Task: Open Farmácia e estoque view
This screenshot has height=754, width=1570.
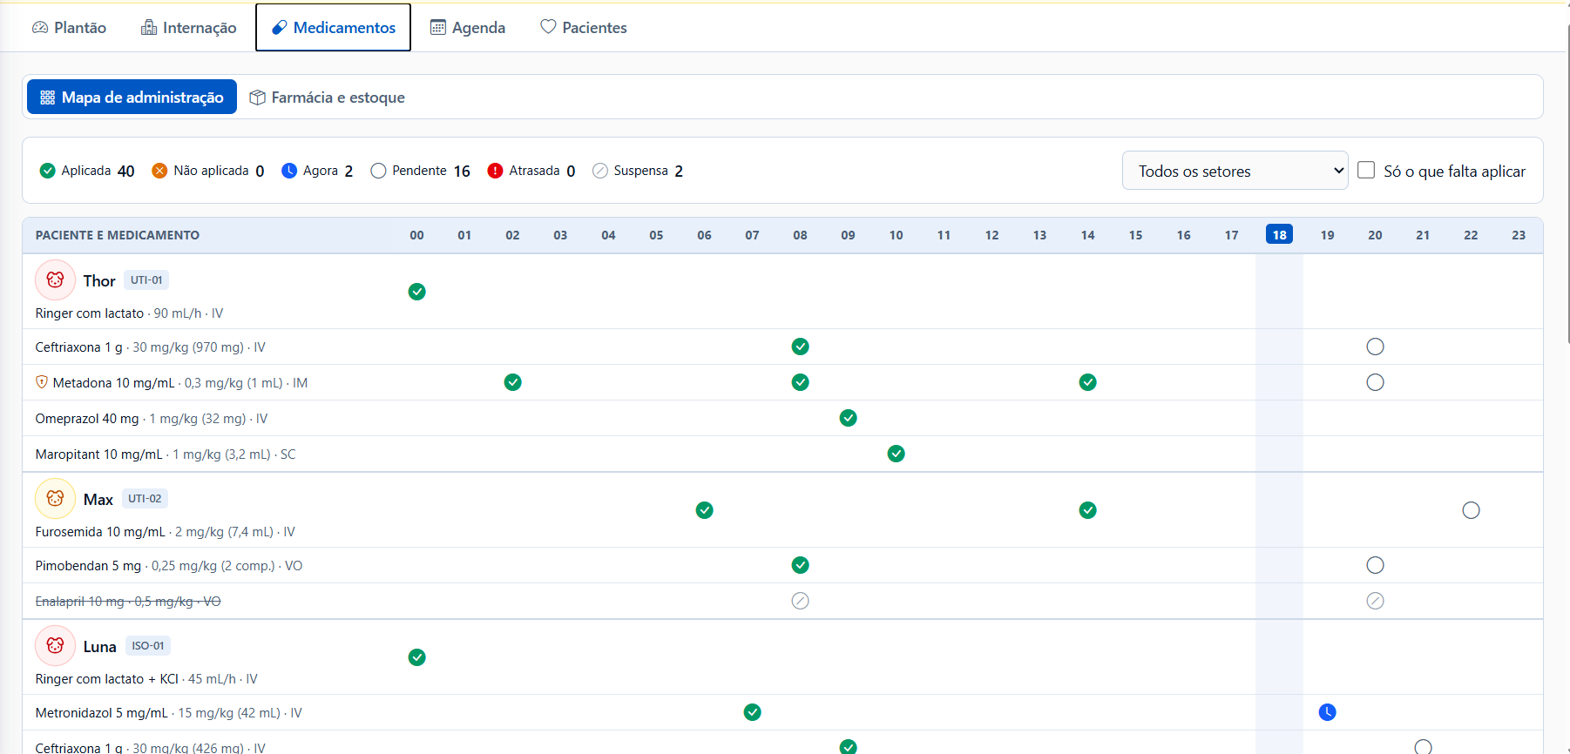Action: [x=327, y=98]
